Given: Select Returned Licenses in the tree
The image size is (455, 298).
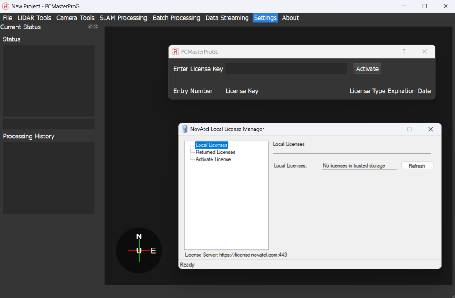Looking at the screenshot, I should coord(216,152).
